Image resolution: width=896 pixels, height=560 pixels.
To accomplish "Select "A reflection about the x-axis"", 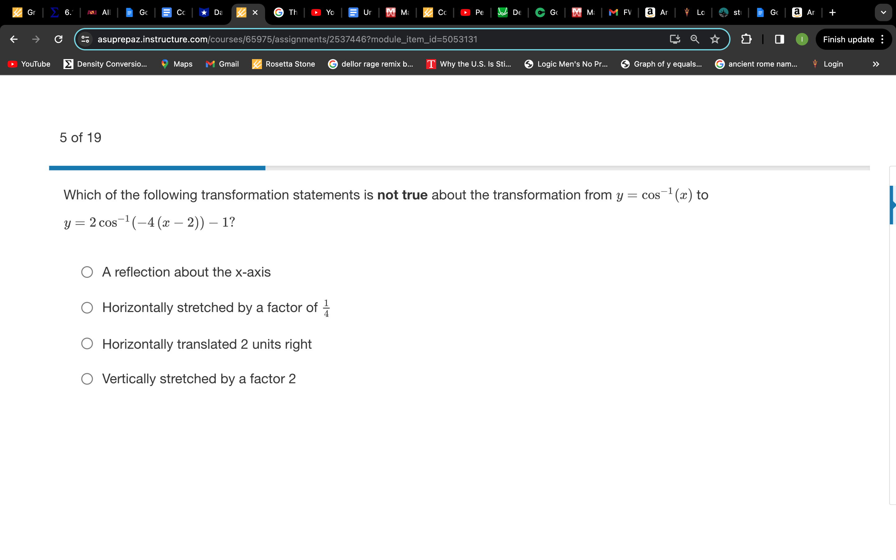I will (x=87, y=272).
